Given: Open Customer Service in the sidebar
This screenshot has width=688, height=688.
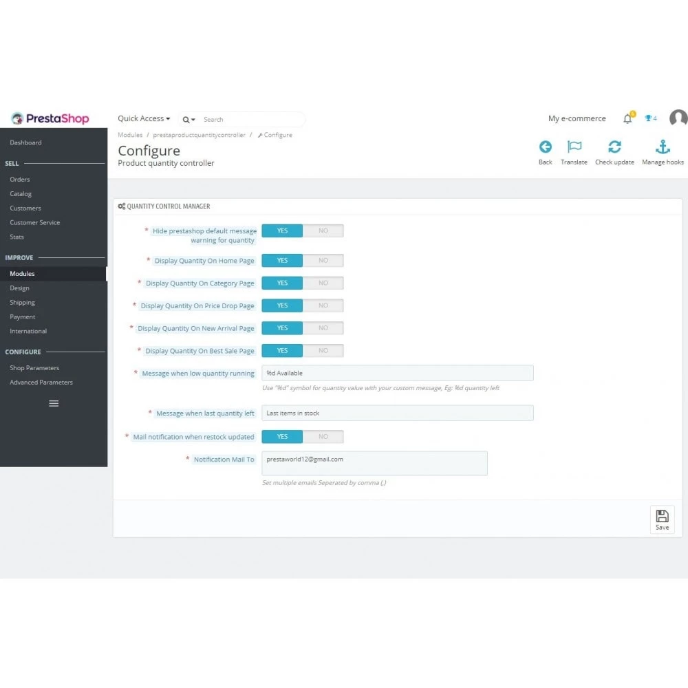Looking at the screenshot, I should [x=34, y=222].
